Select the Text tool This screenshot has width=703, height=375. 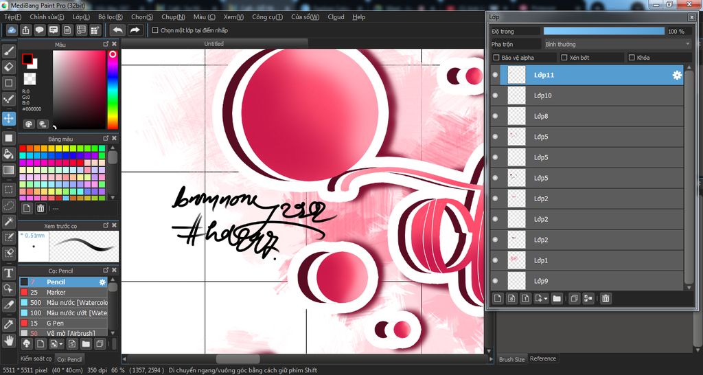click(x=8, y=273)
